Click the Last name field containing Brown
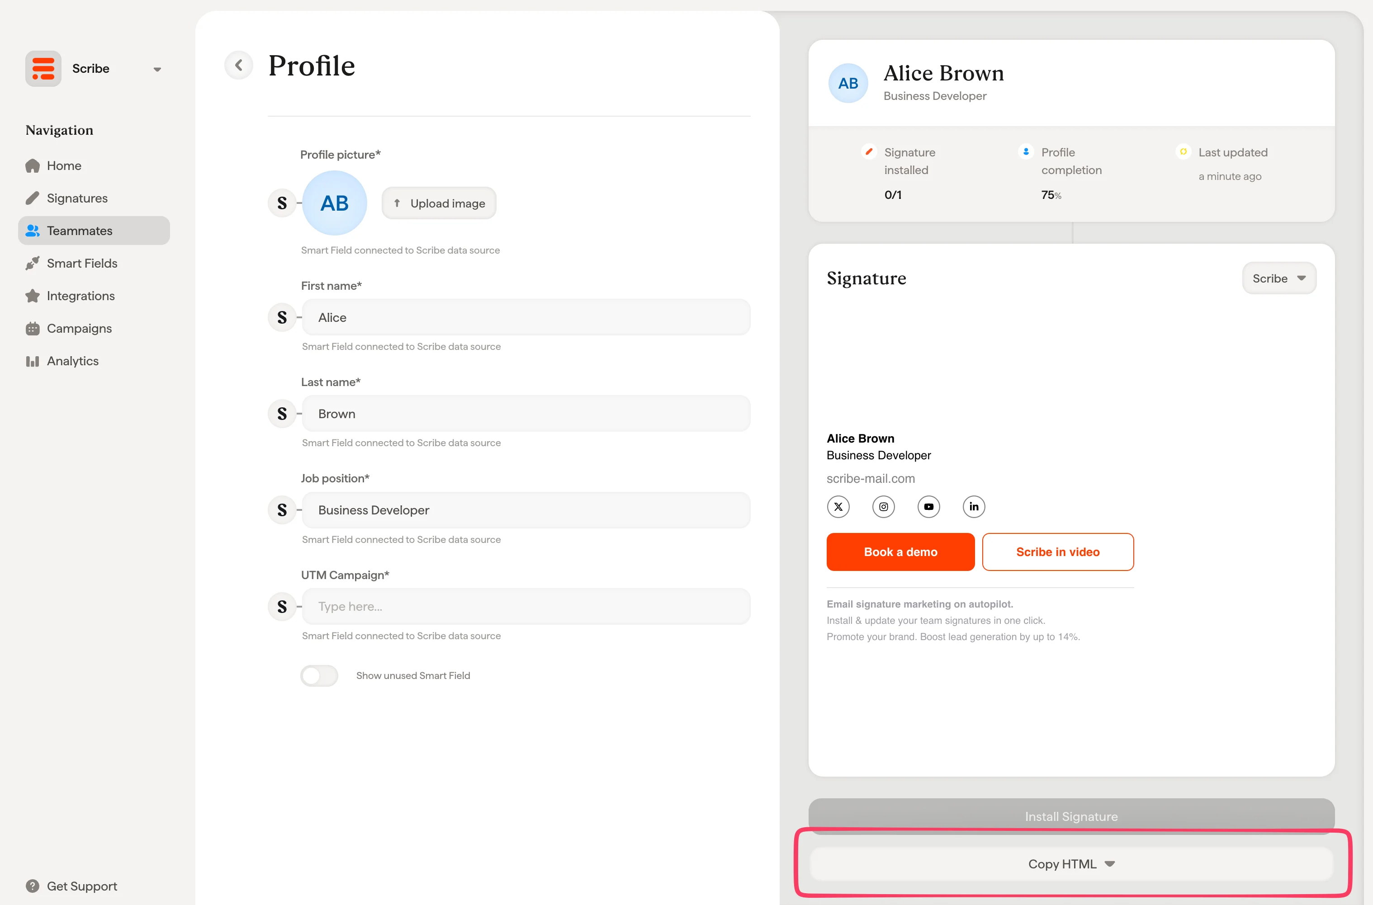 point(526,414)
